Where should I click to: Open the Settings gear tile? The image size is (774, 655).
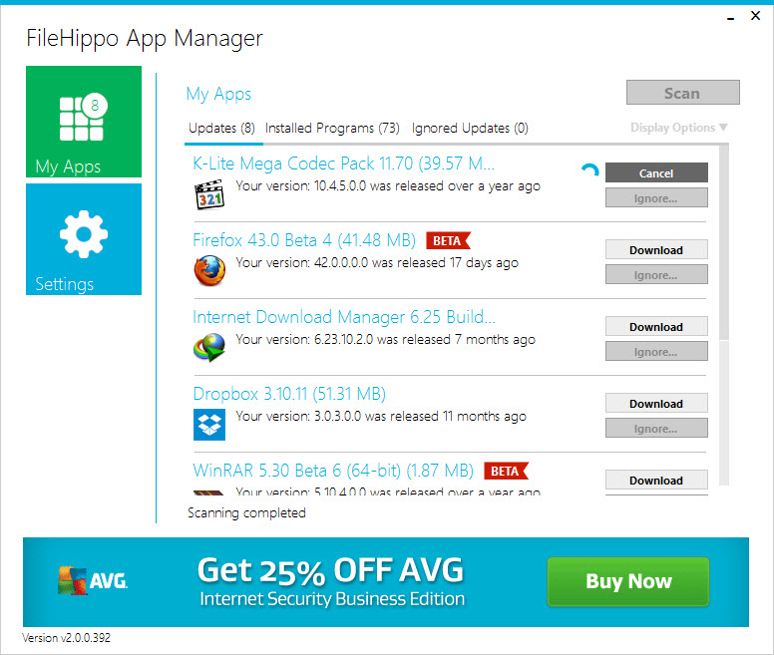coord(84,239)
